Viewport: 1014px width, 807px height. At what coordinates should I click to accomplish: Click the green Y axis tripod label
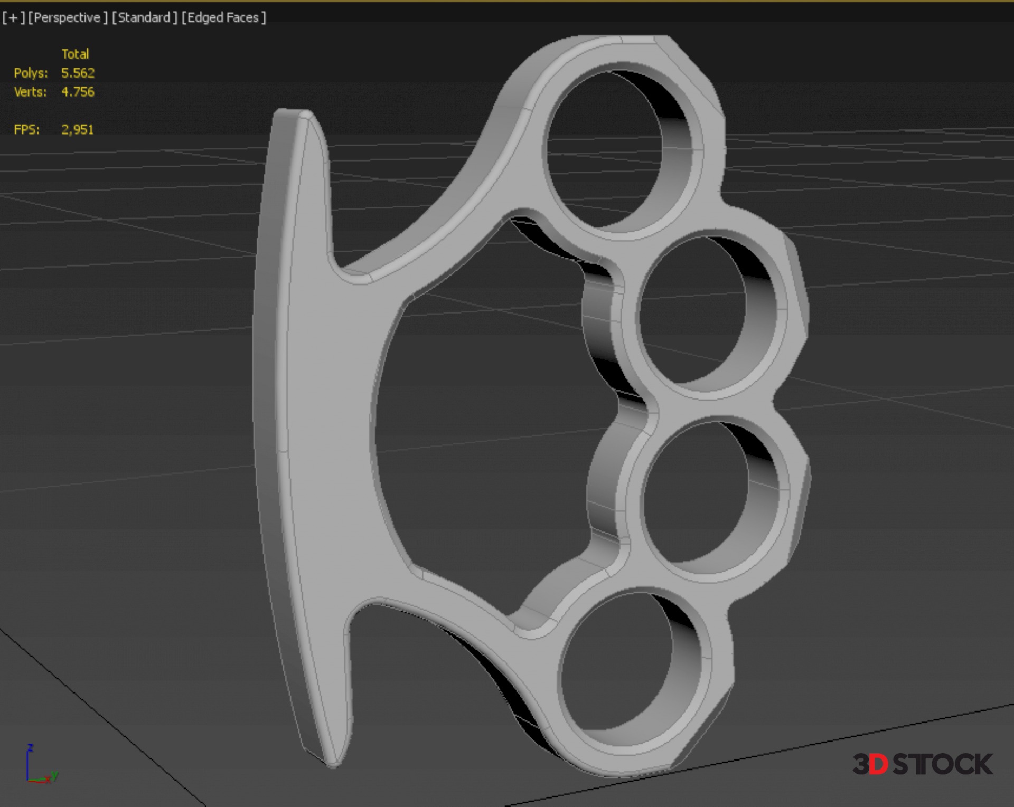[x=54, y=776]
